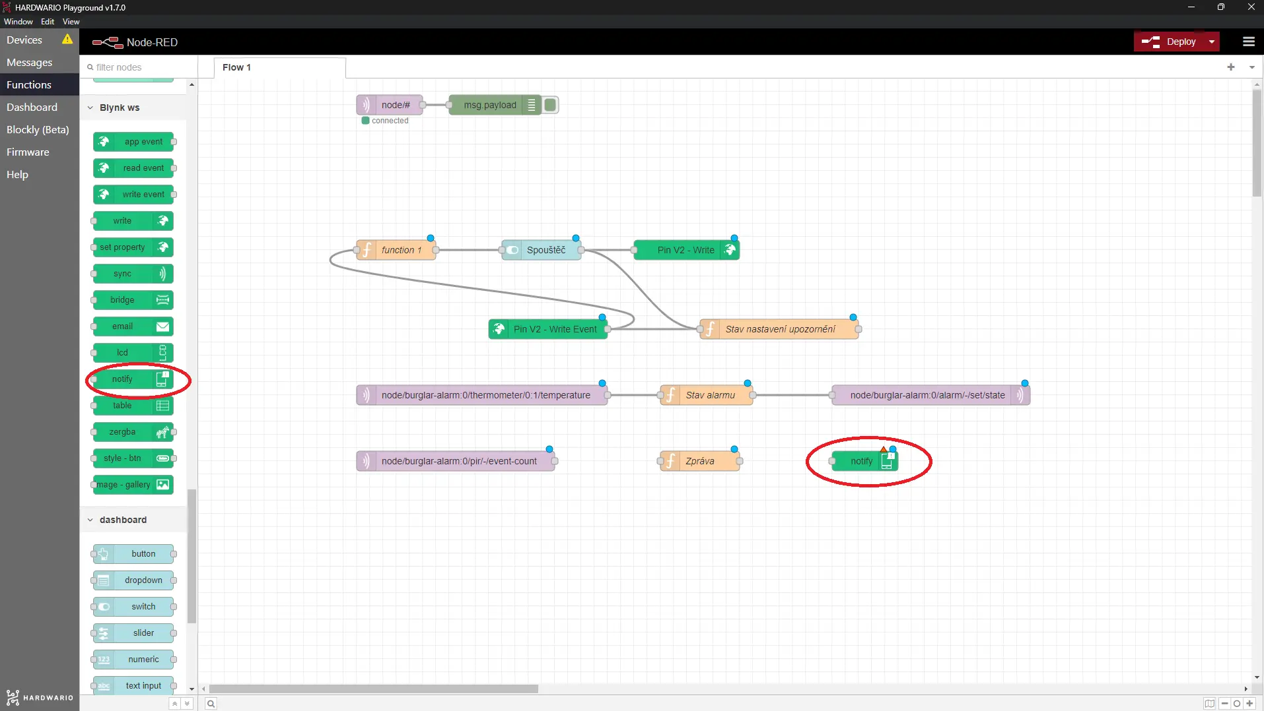Select the email palette node
This screenshot has height=711, width=1264.
pyautogui.click(x=133, y=326)
